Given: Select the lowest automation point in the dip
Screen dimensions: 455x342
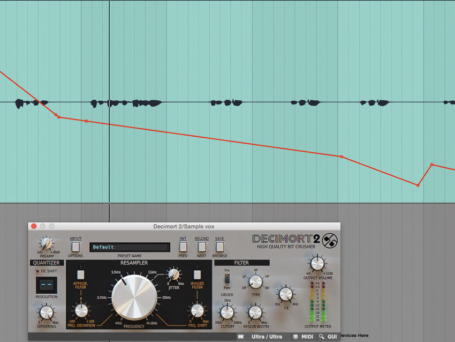Looking at the screenshot, I should coord(418,185).
